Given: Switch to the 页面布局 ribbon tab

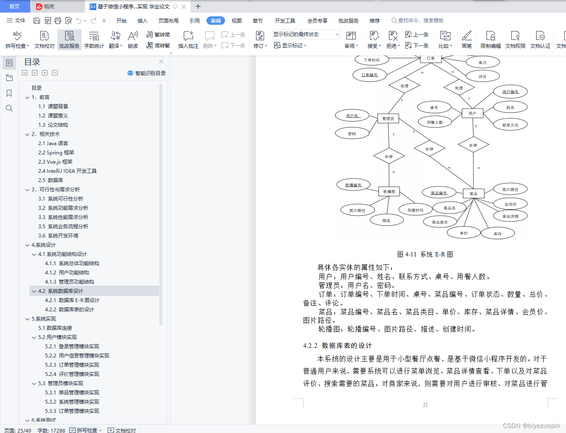Looking at the screenshot, I should [x=169, y=21].
